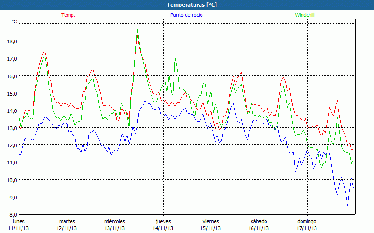Click the °C unit label above the axis
The width and height of the screenshot is (374, 233).
coord(14,21)
